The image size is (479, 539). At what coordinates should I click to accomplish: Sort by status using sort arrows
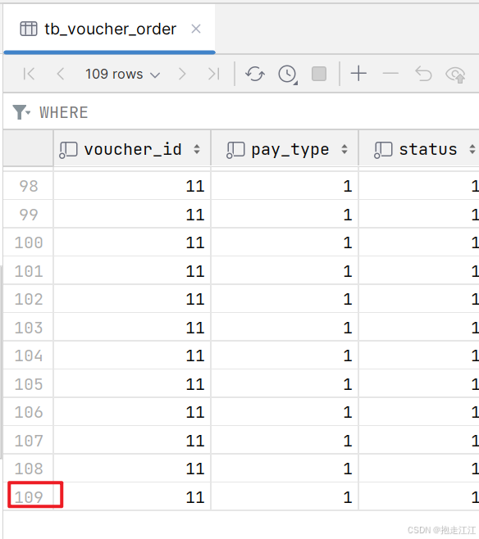(472, 150)
